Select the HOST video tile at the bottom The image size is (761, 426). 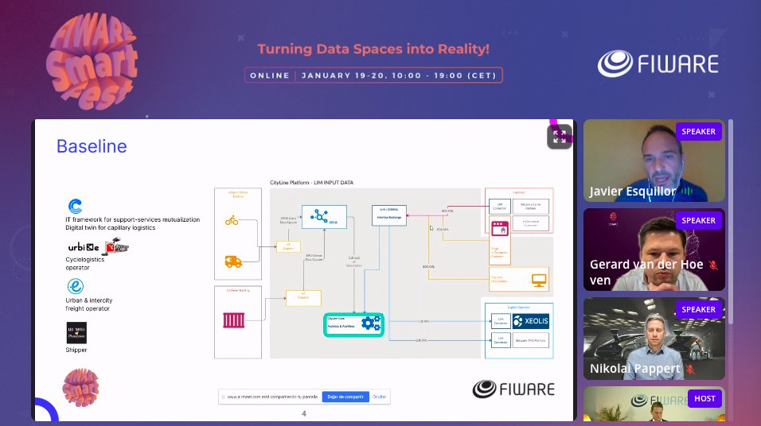point(654,405)
